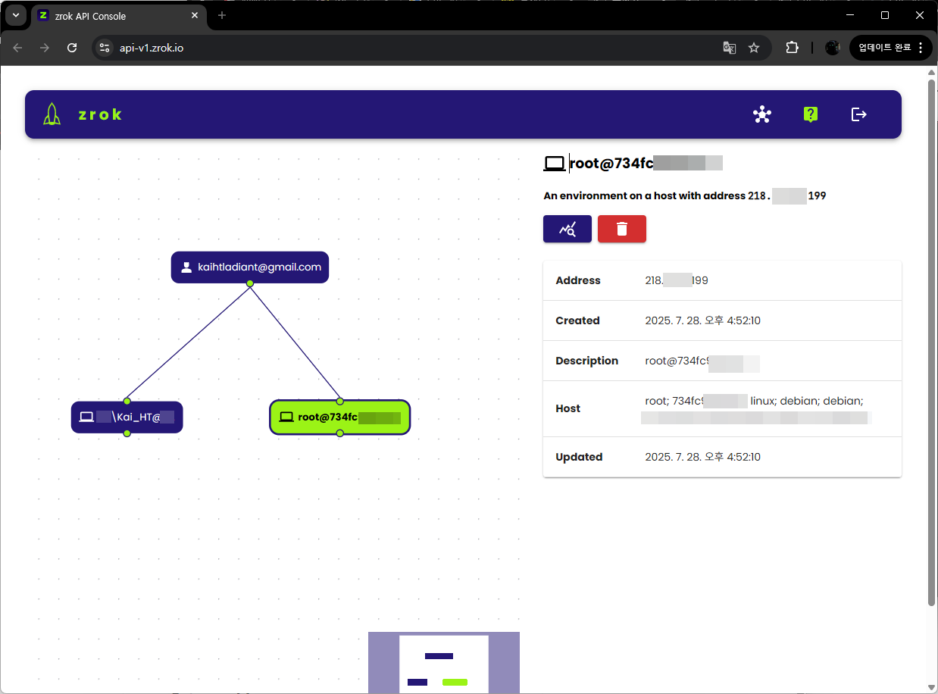Click the zrok wordmark text
The width and height of the screenshot is (938, 694).
pyautogui.click(x=100, y=114)
